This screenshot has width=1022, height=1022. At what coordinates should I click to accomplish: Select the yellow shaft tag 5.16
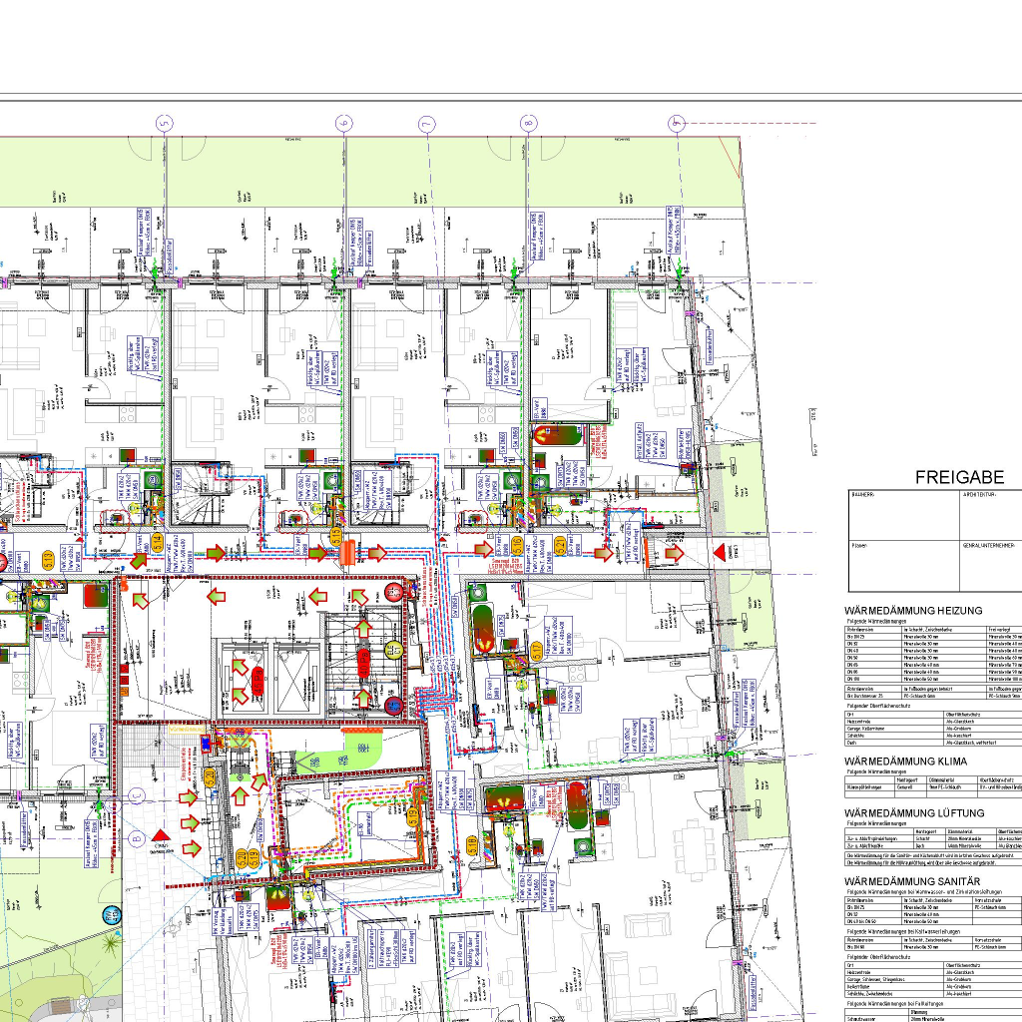[516, 544]
